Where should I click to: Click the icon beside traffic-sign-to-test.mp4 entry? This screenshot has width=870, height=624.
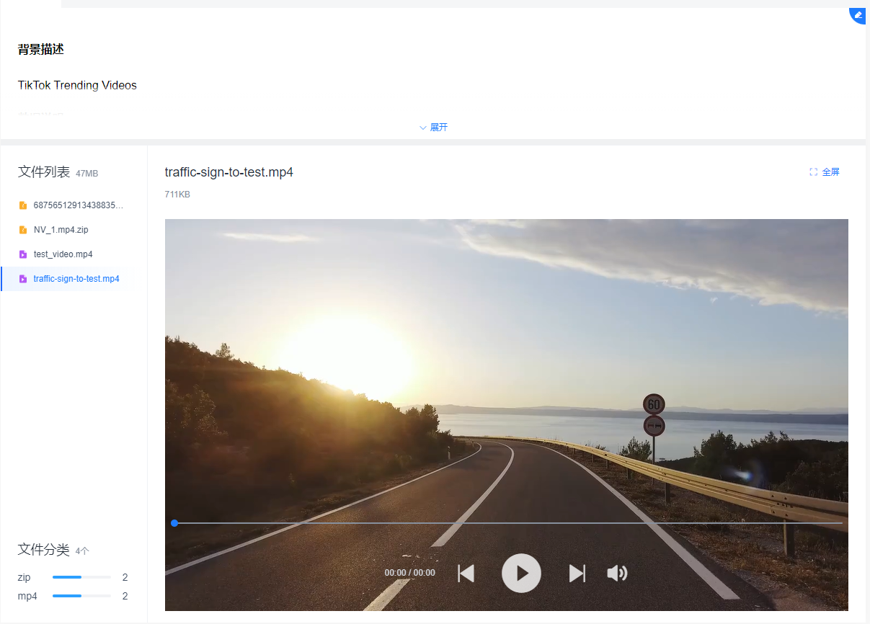[x=23, y=279]
